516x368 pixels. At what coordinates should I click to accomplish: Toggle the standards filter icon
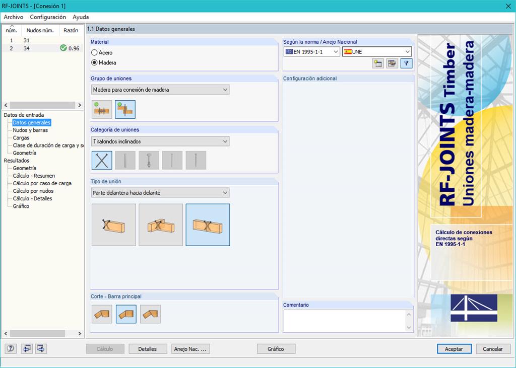click(x=406, y=63)
